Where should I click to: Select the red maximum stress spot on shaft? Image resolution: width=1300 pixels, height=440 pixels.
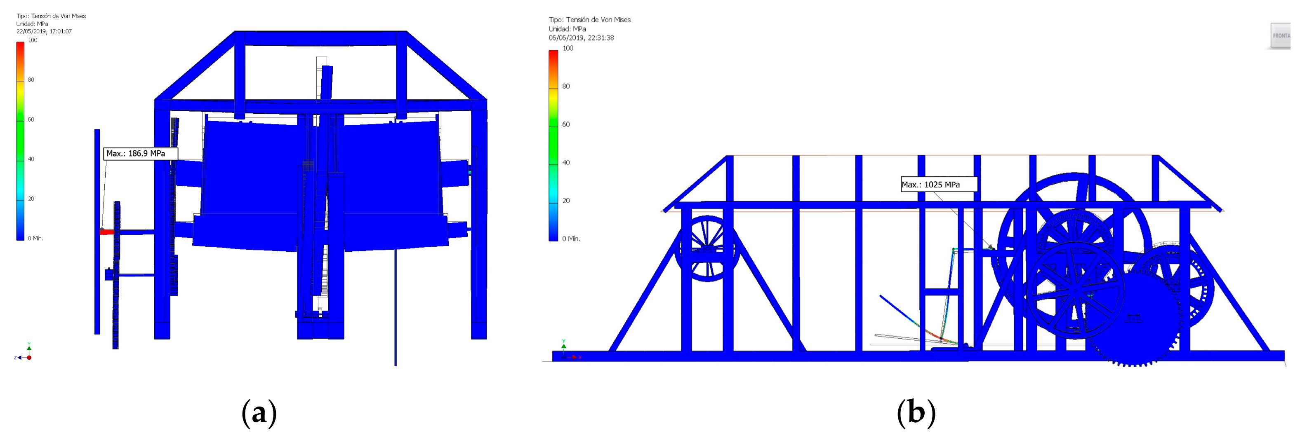click(x=106, y=232)
